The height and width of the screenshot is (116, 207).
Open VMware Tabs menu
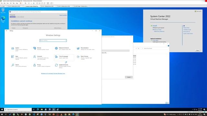point(14,3)
